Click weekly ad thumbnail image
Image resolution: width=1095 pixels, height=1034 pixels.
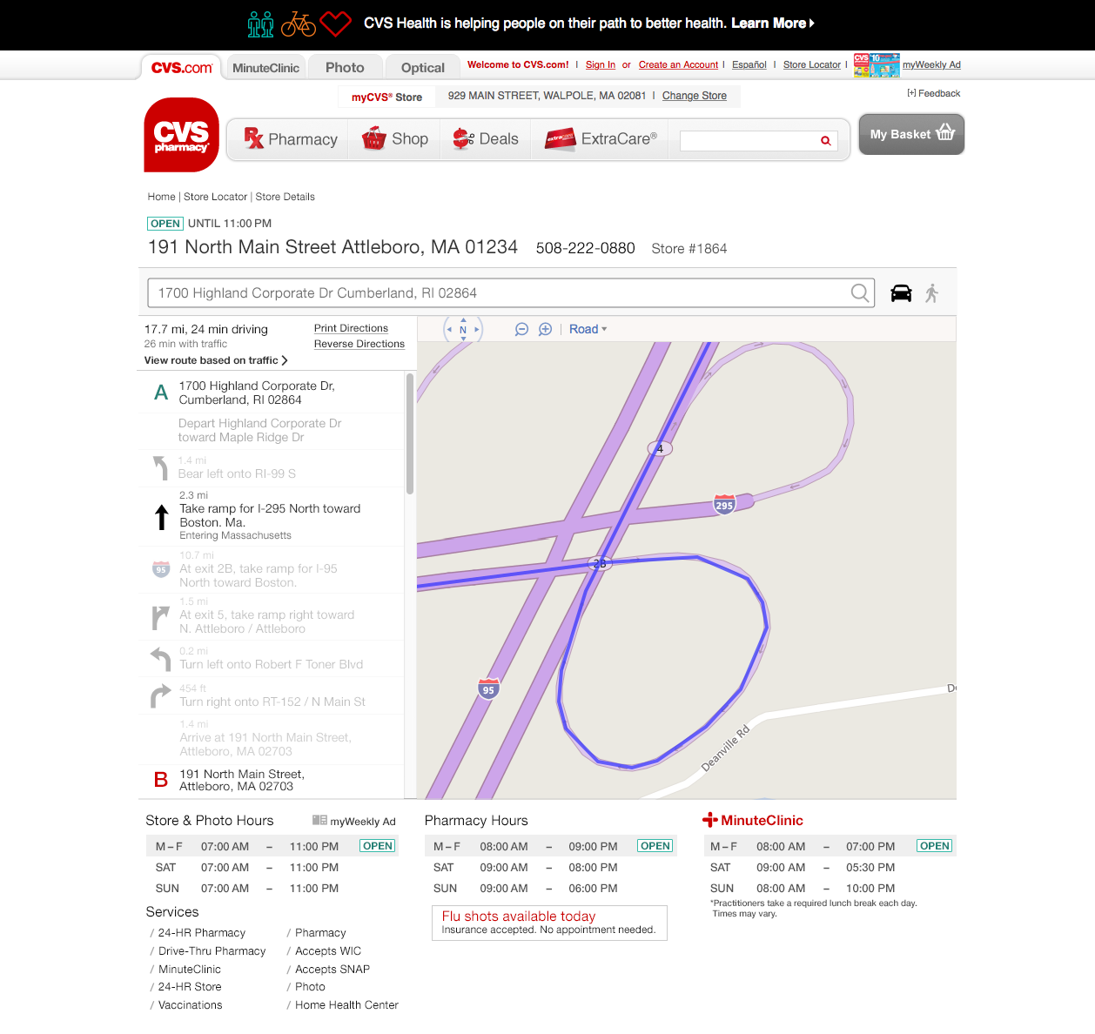[877, 65]
